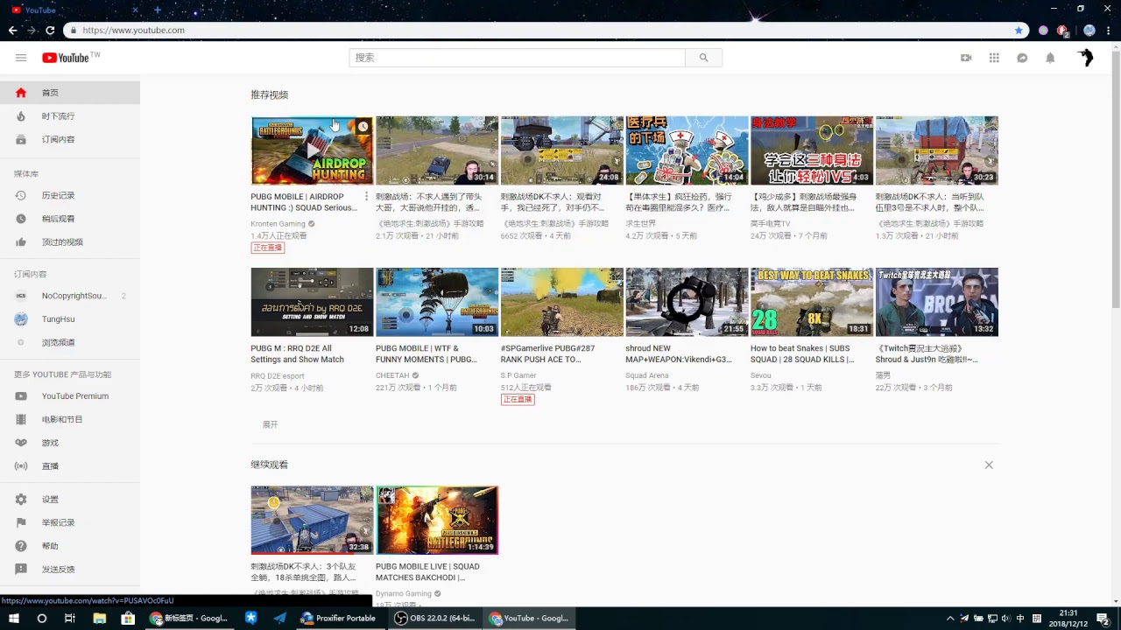Open the account avatar menu
This screenshot has width=1121, height=630.
[x=1086, y=58]
